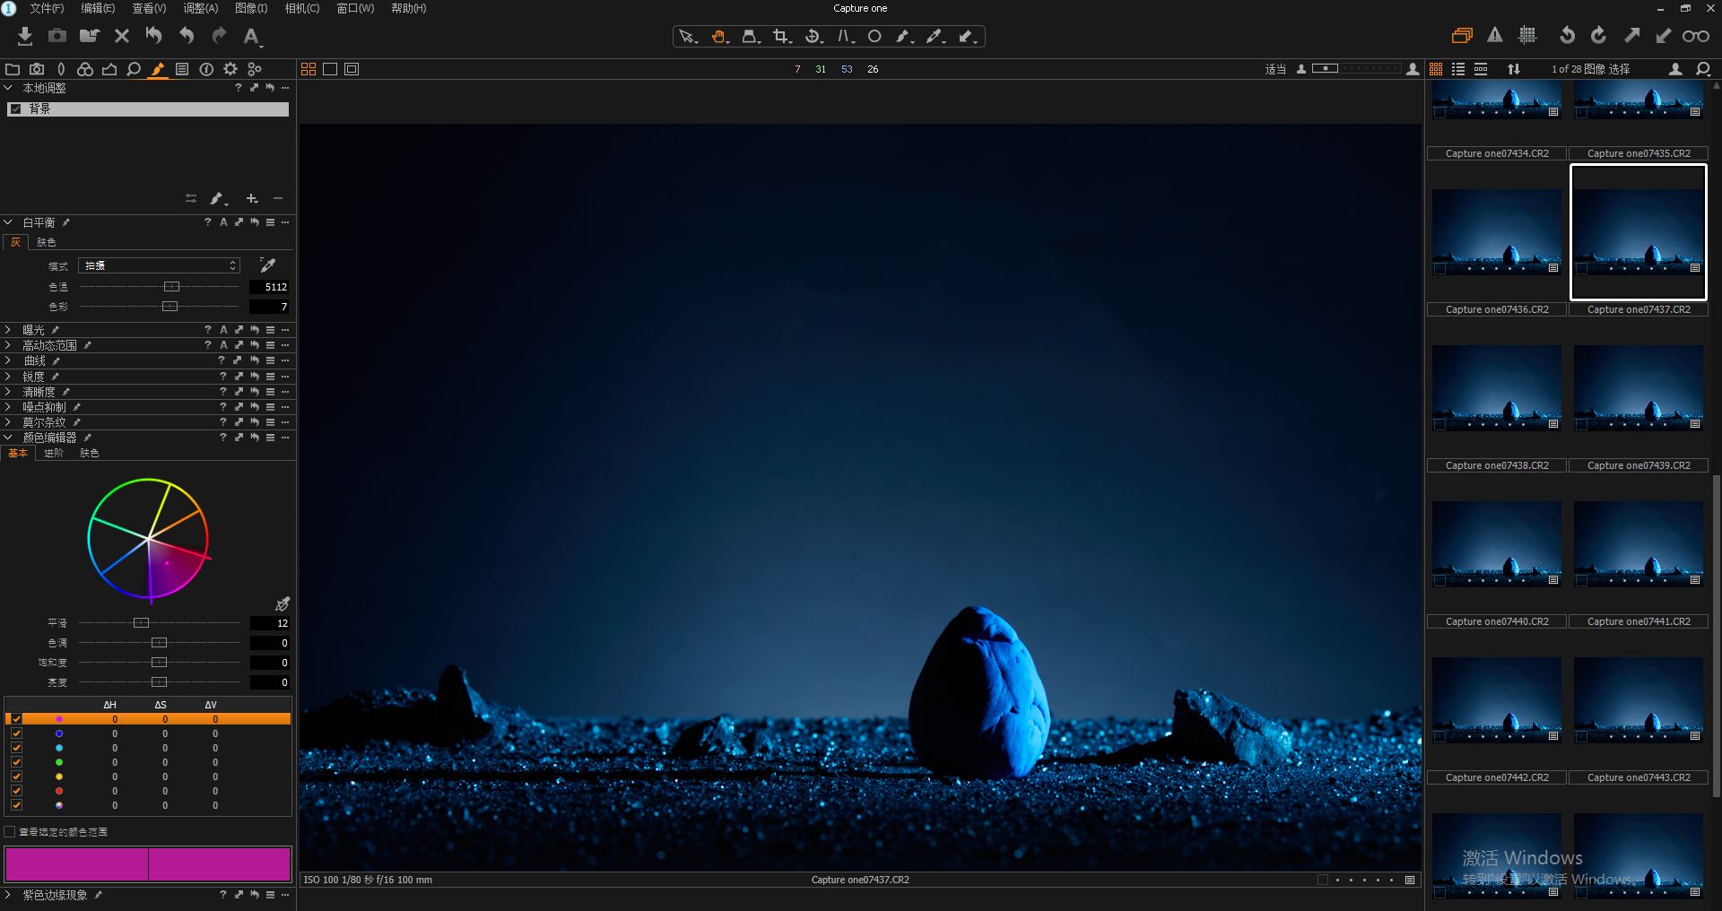Click the Reset adjustments icon

(154, 36)
